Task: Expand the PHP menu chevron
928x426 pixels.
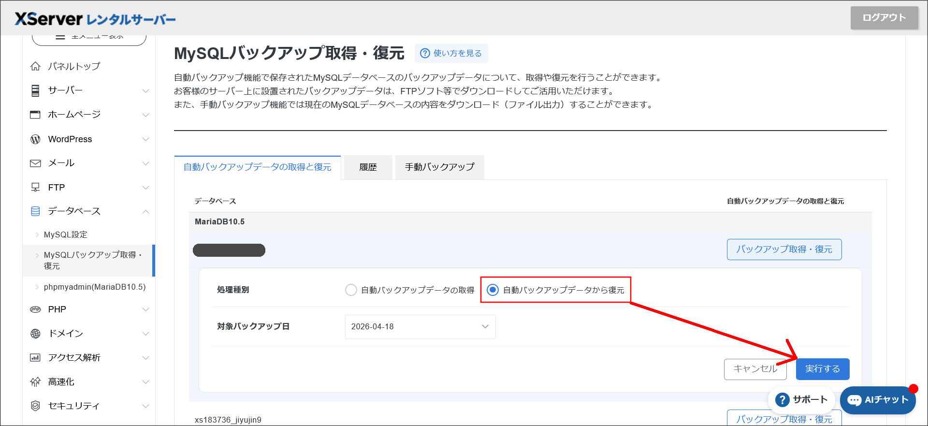Action: 145,309
